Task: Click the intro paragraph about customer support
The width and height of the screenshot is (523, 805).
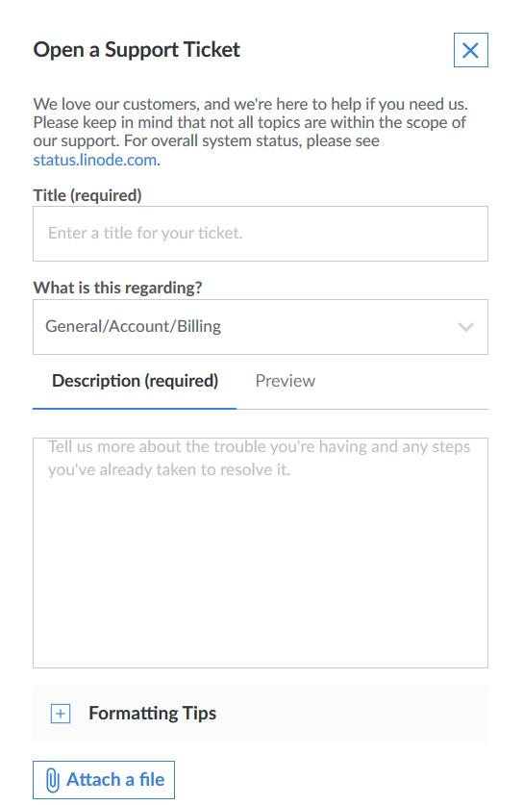Action: pyautogui.click(x=251, y=132)
